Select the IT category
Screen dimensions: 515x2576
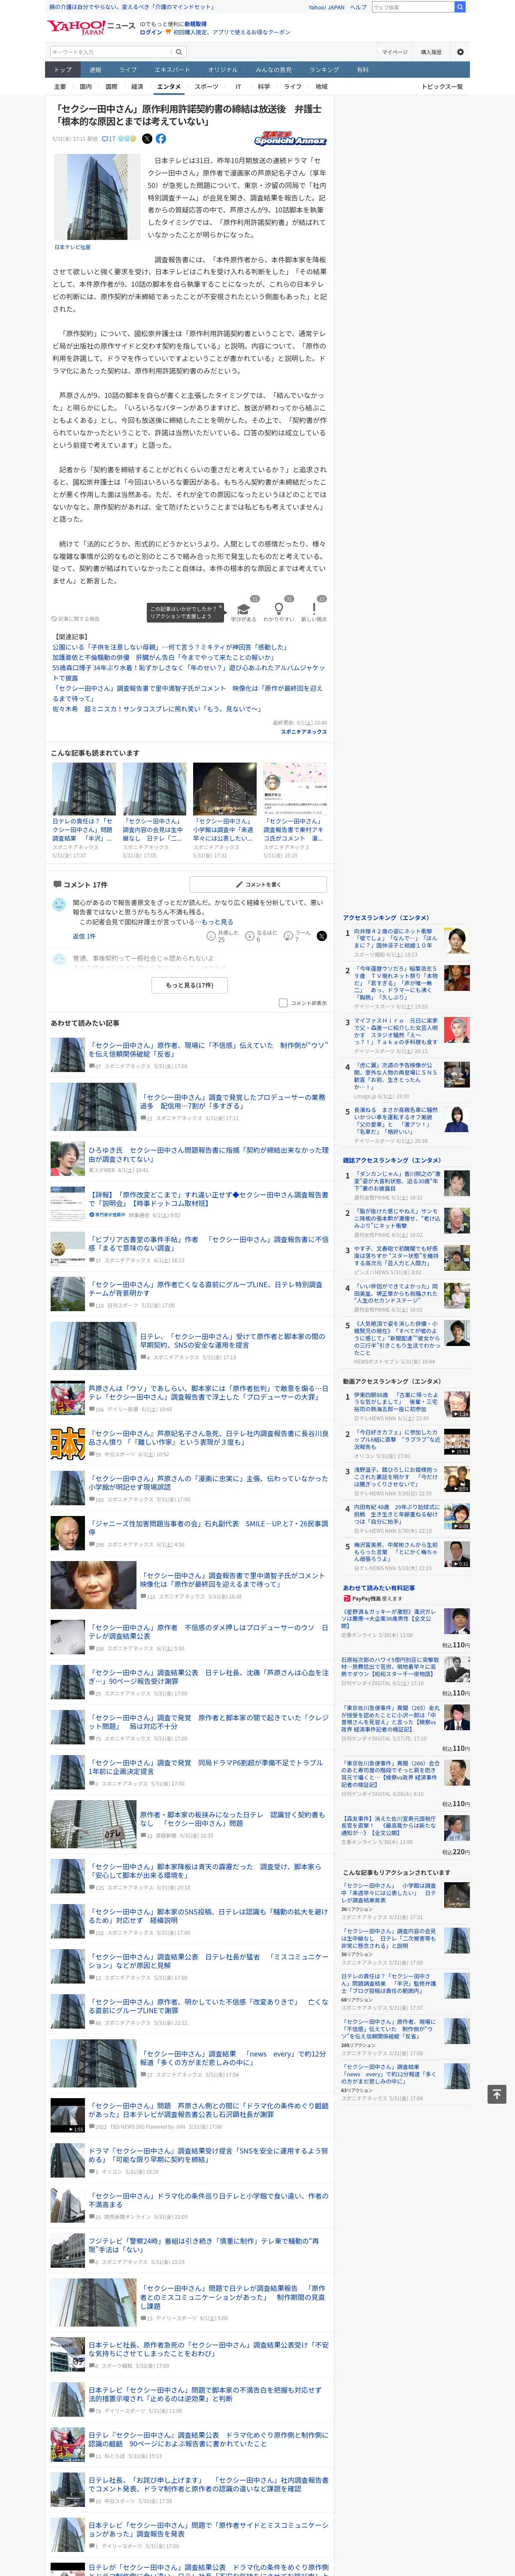pyautogui.click(x=238, y=87)
